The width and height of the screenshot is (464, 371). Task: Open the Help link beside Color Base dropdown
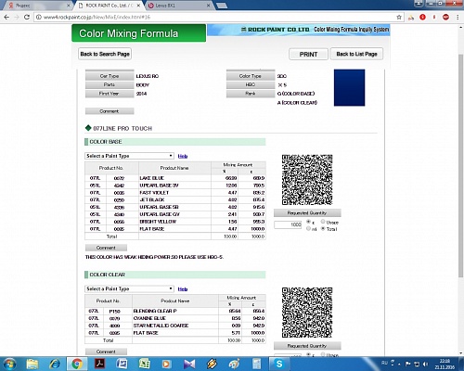183,156
